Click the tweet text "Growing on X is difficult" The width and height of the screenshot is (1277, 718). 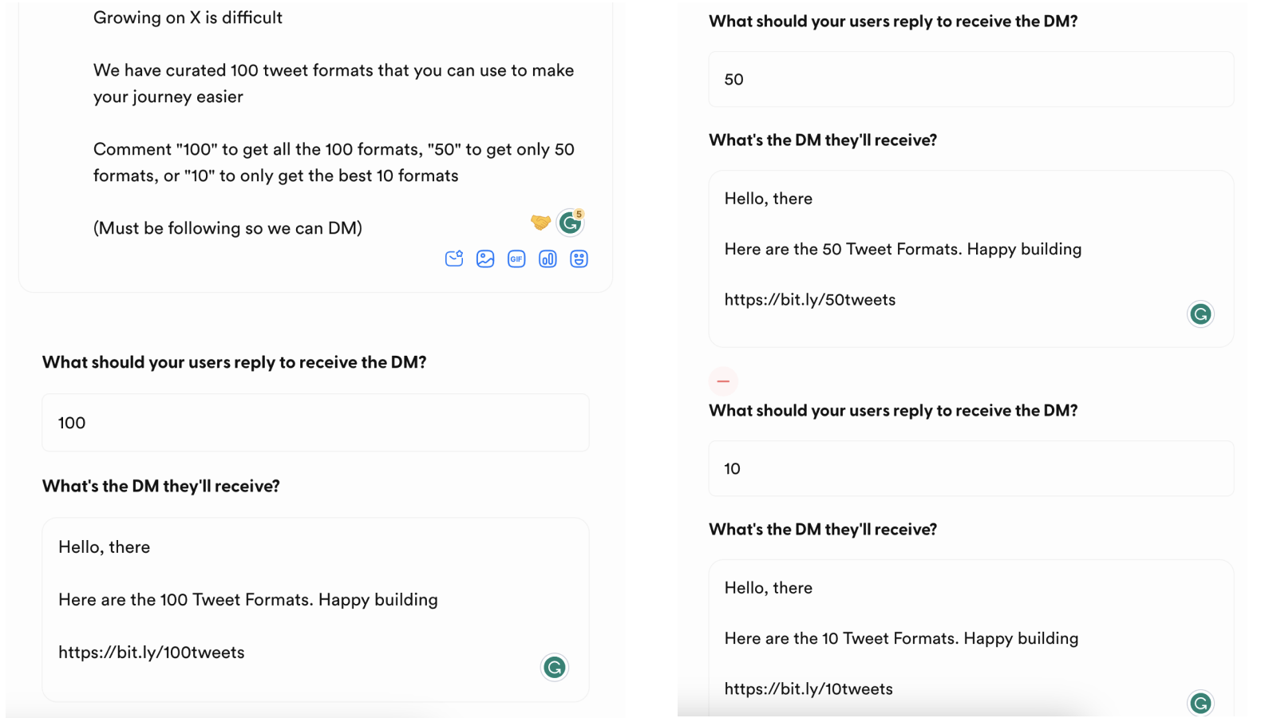[x=188, y=17]
